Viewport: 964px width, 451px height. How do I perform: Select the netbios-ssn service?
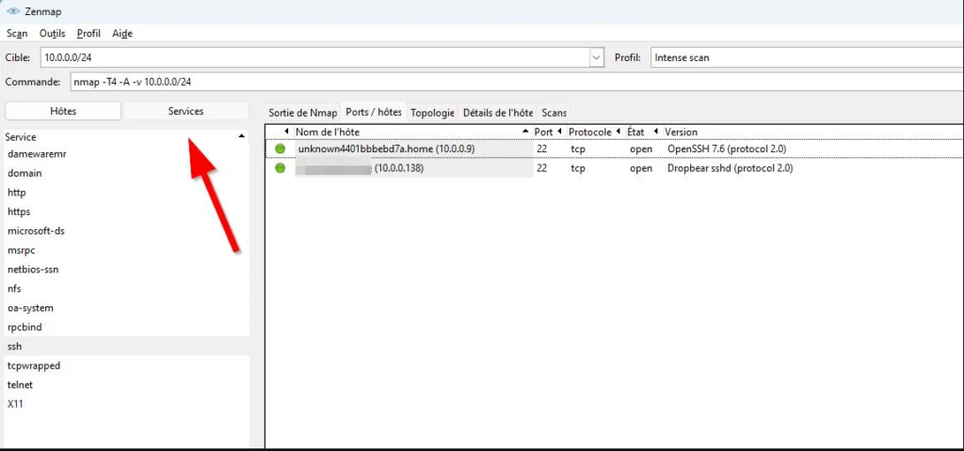[x=127, y=270]
